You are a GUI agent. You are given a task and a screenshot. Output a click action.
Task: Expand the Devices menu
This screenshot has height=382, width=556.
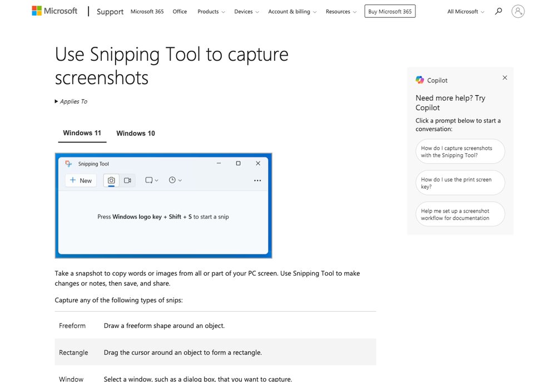[246, 12]
